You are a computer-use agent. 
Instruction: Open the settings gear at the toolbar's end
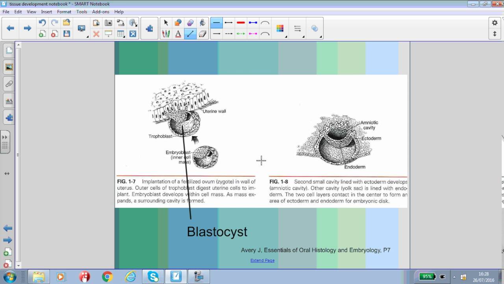point(495,23)
